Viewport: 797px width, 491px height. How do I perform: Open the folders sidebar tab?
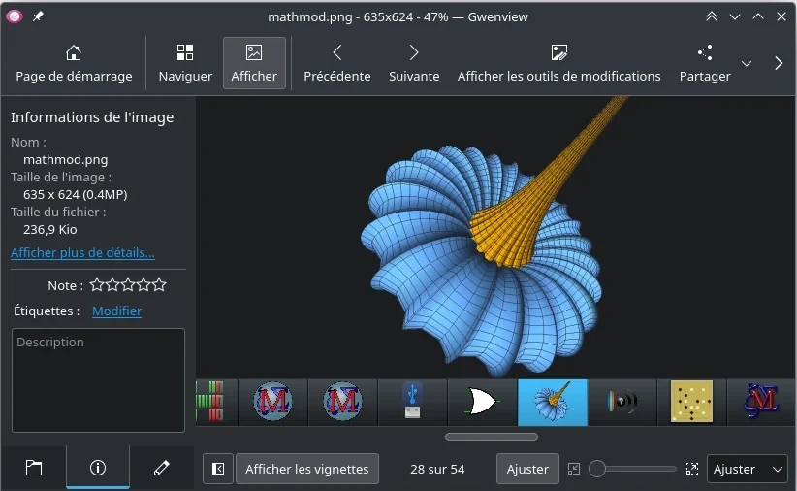[x=34, y=468]
